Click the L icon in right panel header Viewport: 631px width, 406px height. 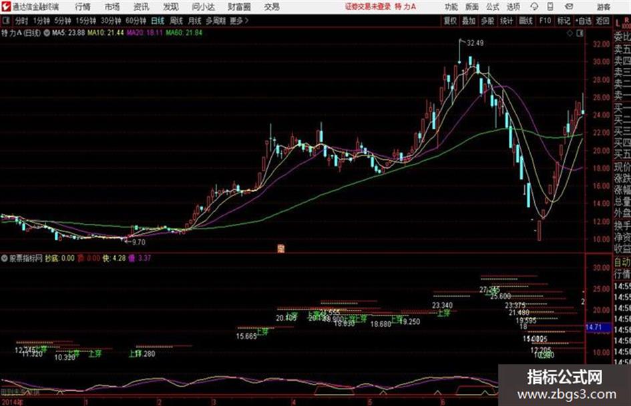click(618, 24)
